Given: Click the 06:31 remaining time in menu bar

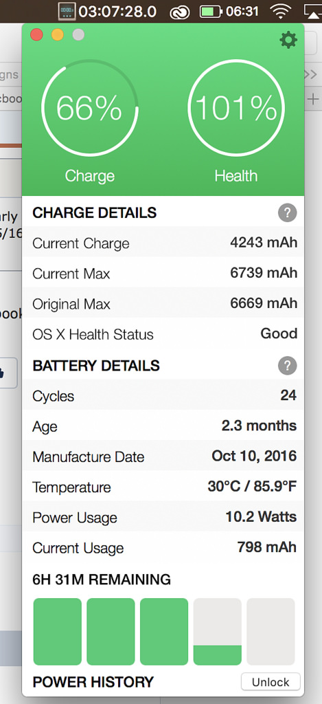Looking at the screenshot, I should (x=242, y=12).
